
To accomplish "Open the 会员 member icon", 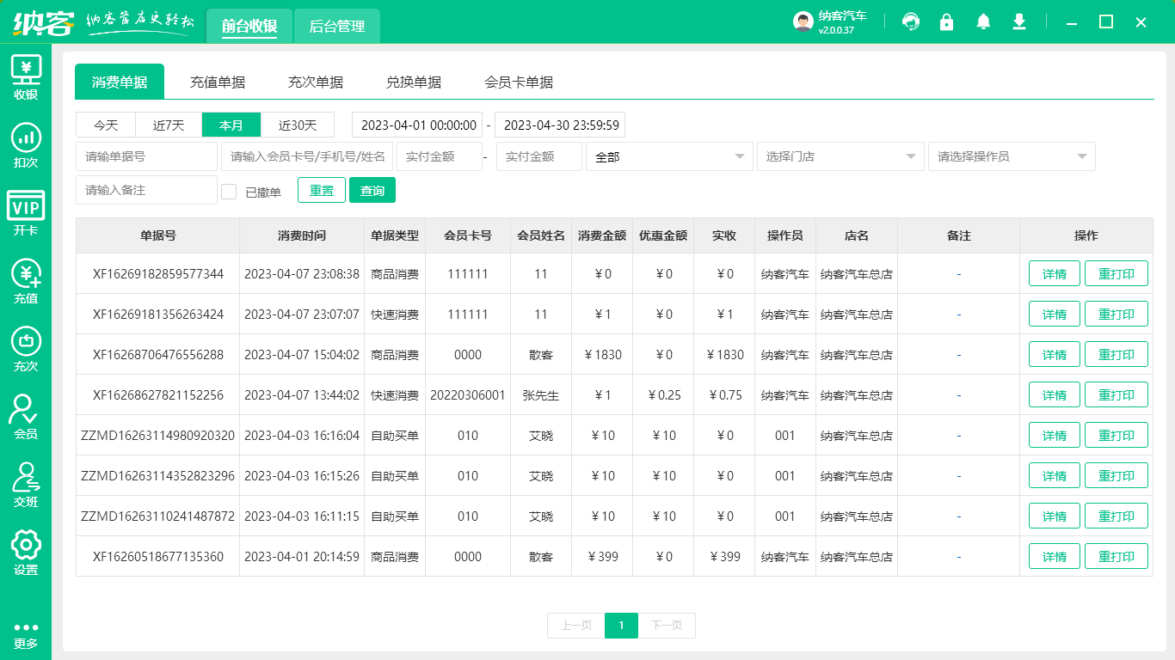I will click(26, 417).
